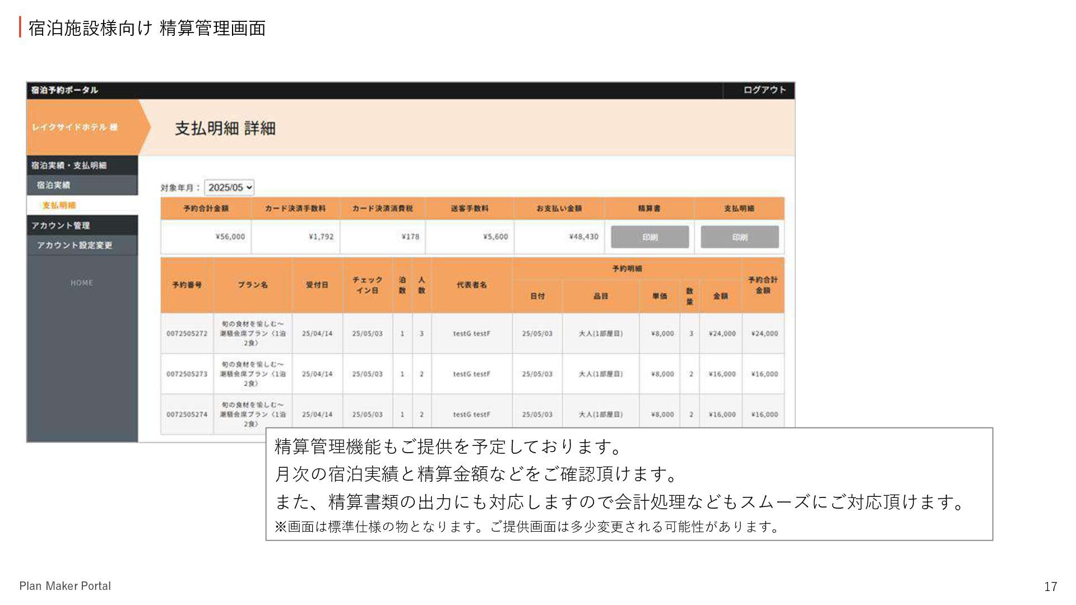
Task: Click the プラン名 column header
Action: [252, 285]
